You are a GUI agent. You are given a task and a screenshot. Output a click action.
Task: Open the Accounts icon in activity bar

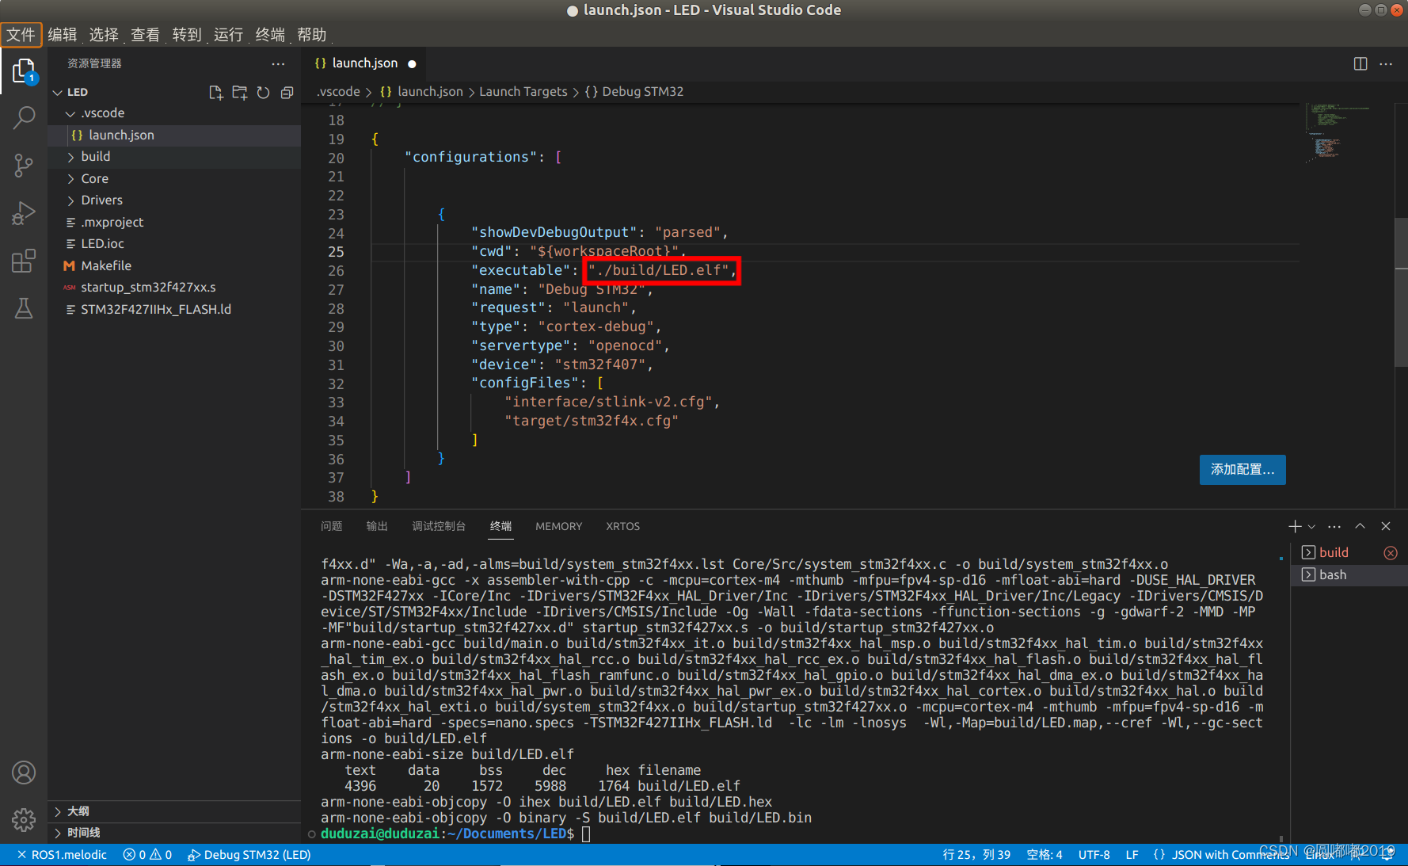click(x=24, y=773)
